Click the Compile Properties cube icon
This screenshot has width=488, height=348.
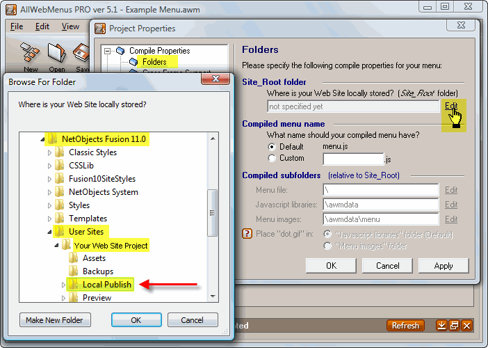coord(120,51)
